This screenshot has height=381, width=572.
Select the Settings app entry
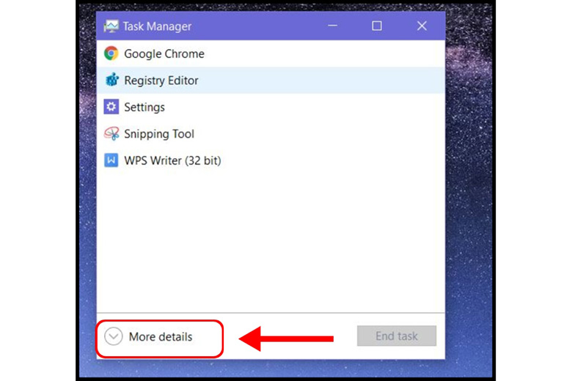click(271, 107)
